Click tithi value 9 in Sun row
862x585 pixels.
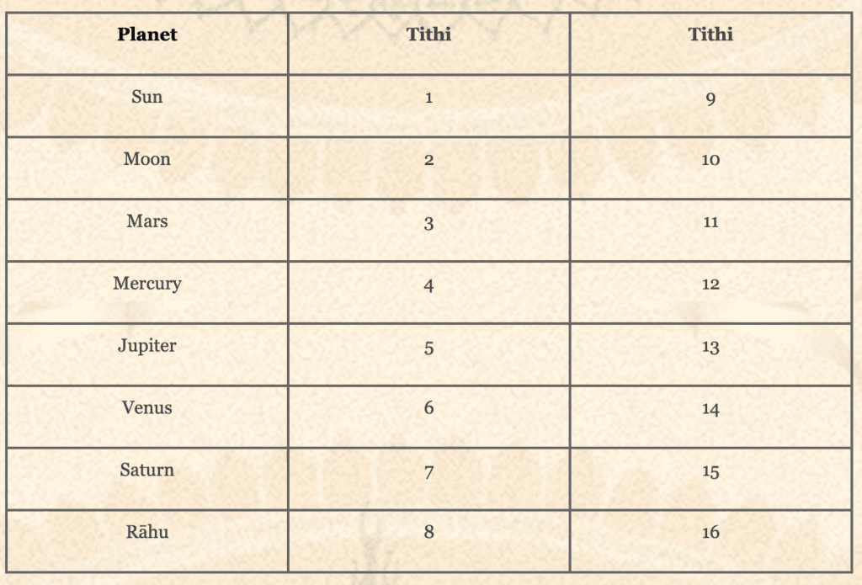(x=710, y=99)
